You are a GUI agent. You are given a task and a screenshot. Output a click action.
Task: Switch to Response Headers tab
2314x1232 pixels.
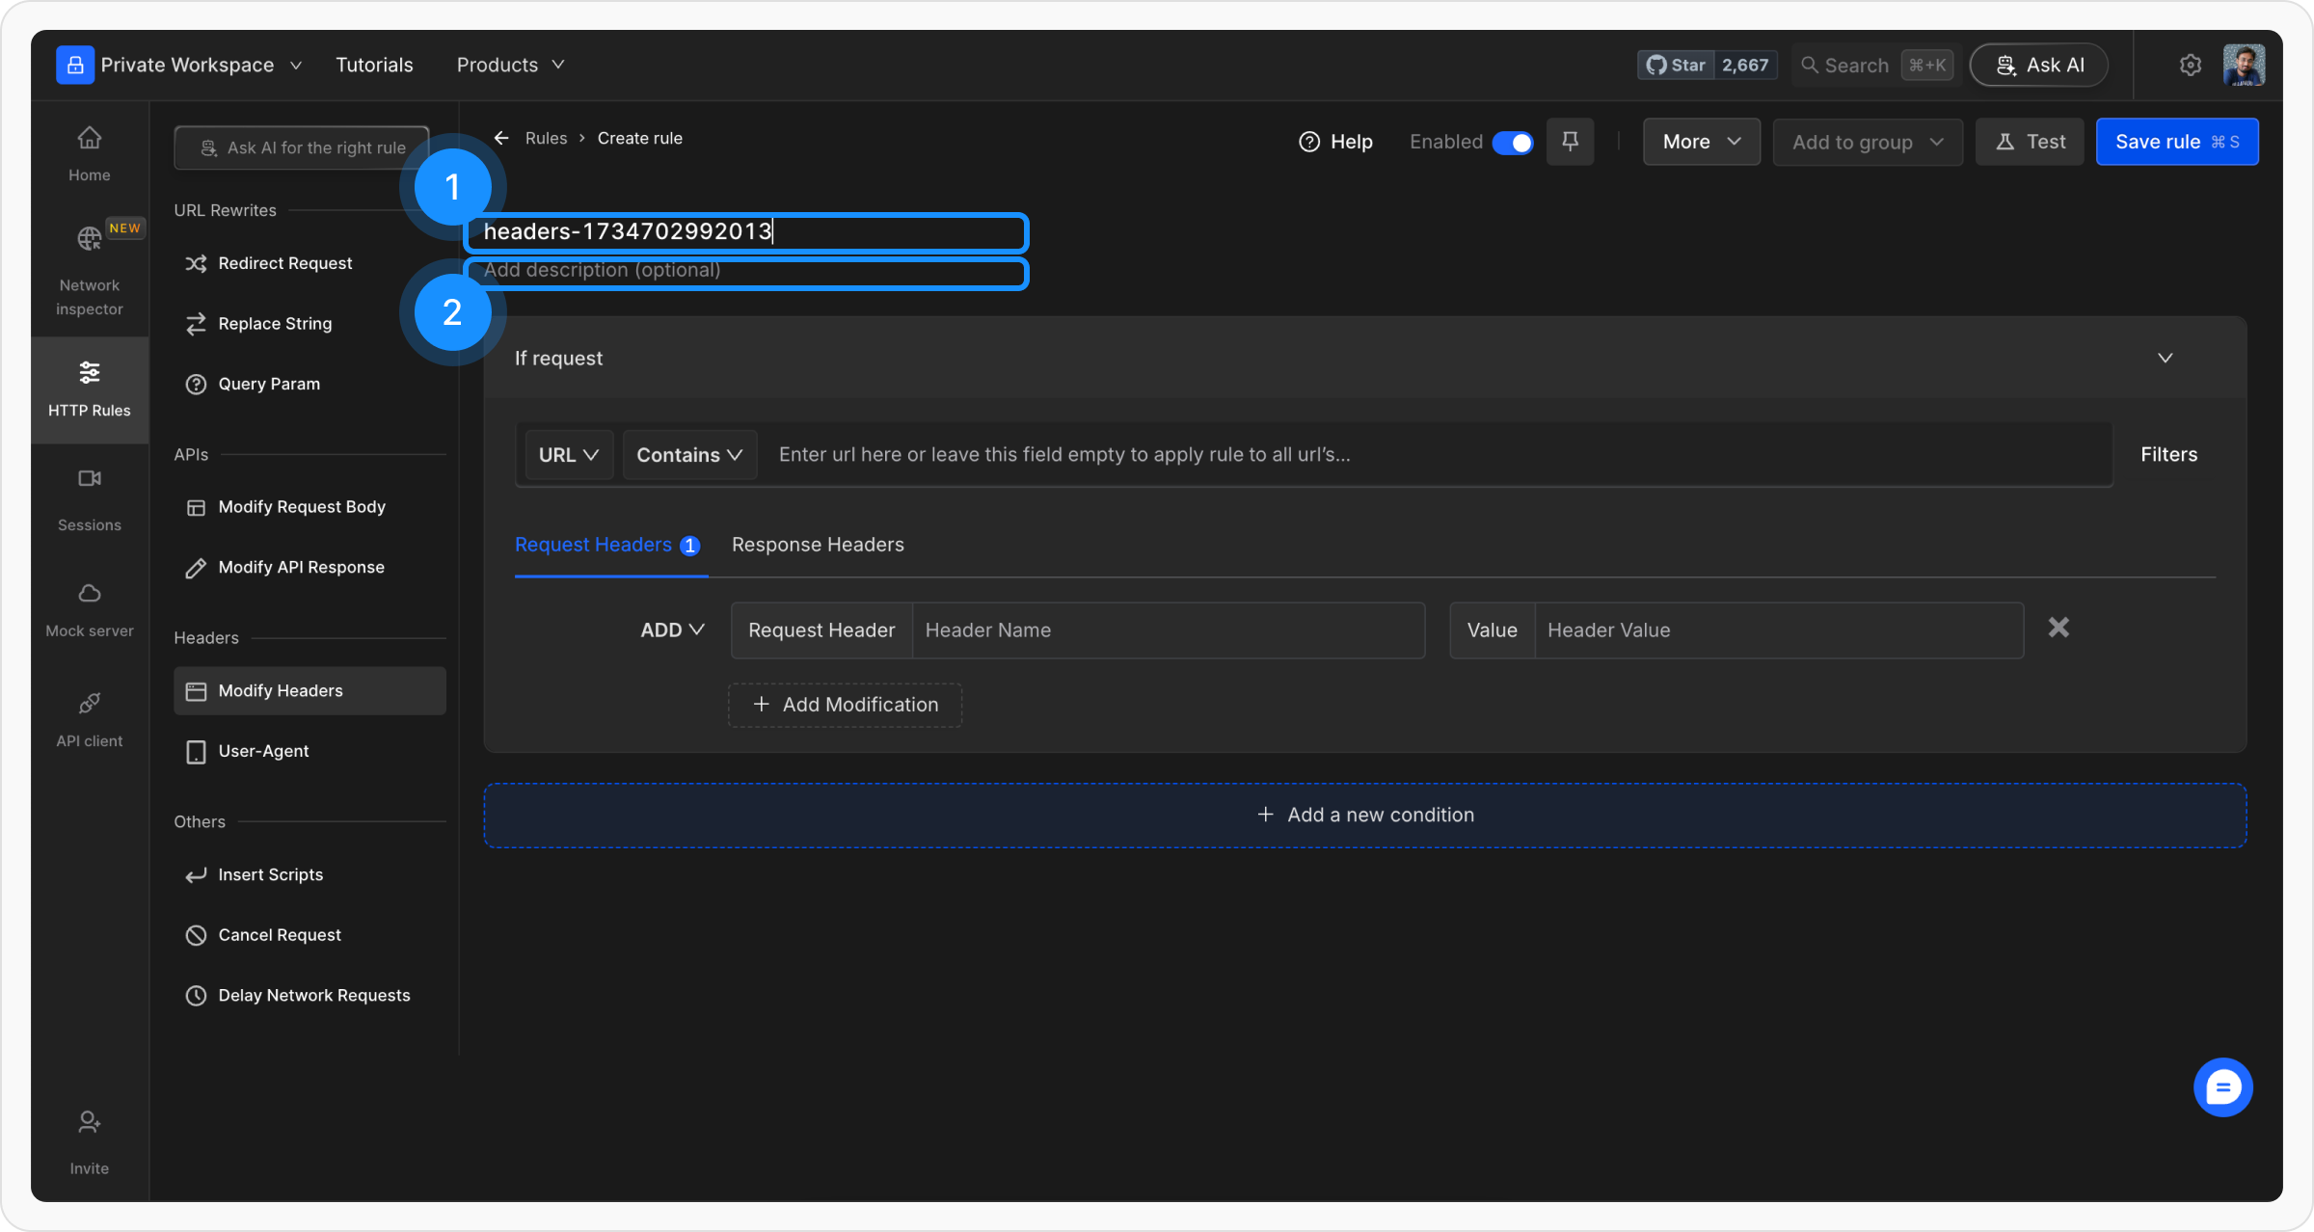pos(818,545)
